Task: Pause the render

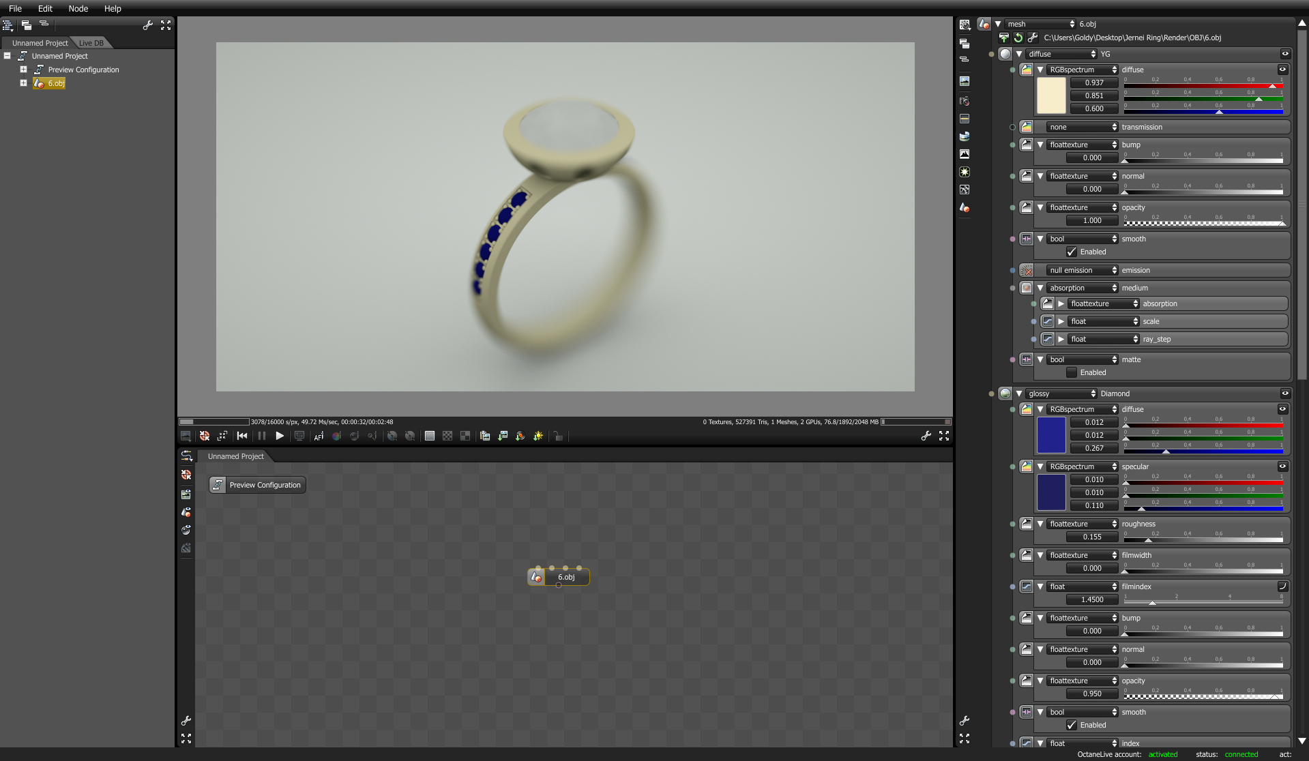Action: tap(262, 436)
